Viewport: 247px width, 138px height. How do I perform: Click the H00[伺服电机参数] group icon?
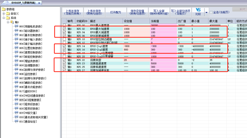coord(16,26)
